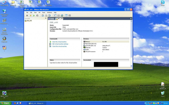Open the Team menu
169x105 pixels.
(44, 12)
